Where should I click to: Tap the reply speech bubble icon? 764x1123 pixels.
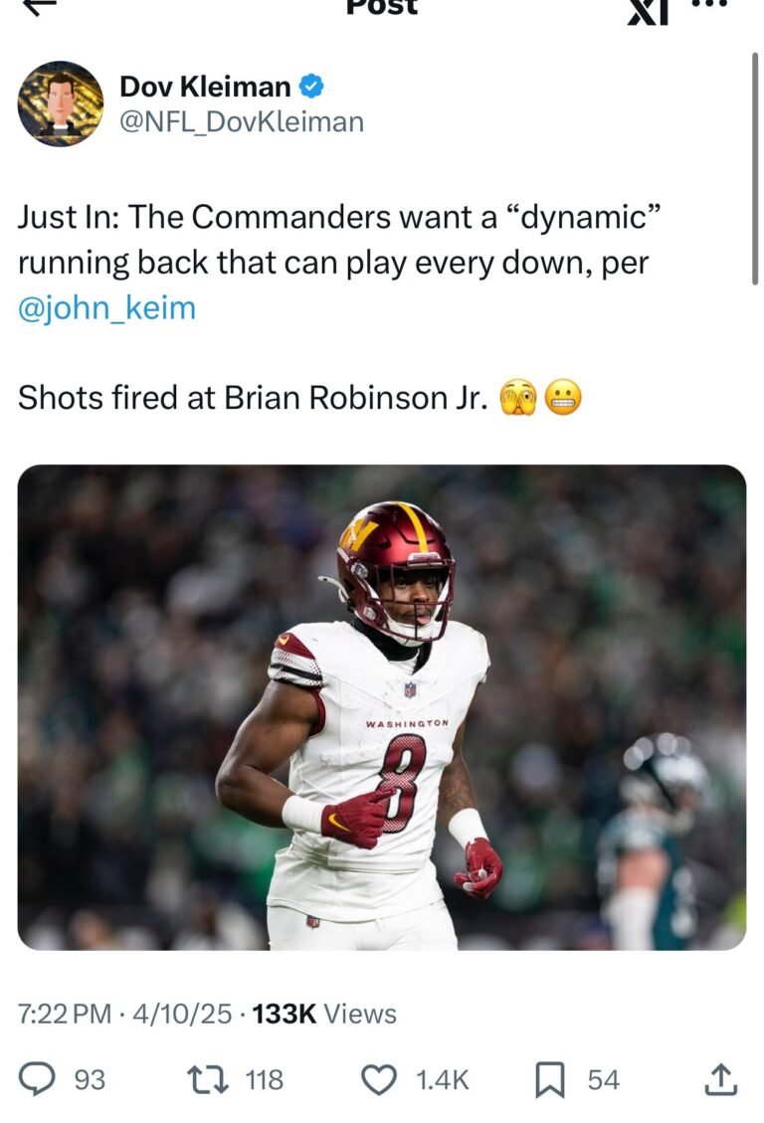(37, 1079)
